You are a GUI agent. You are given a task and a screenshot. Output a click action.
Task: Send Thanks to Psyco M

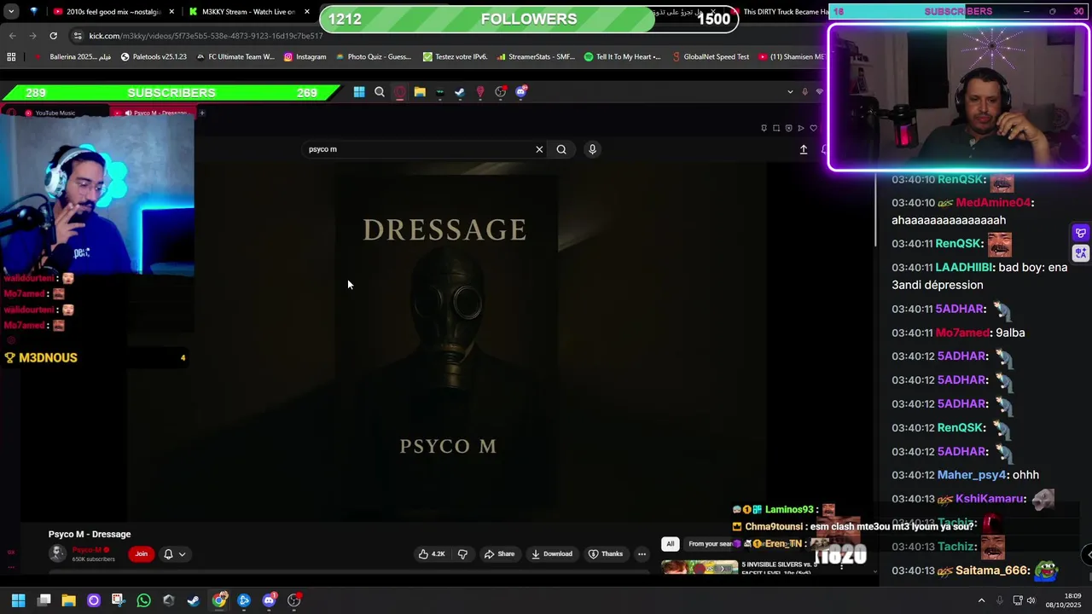(x=606, y=554)
